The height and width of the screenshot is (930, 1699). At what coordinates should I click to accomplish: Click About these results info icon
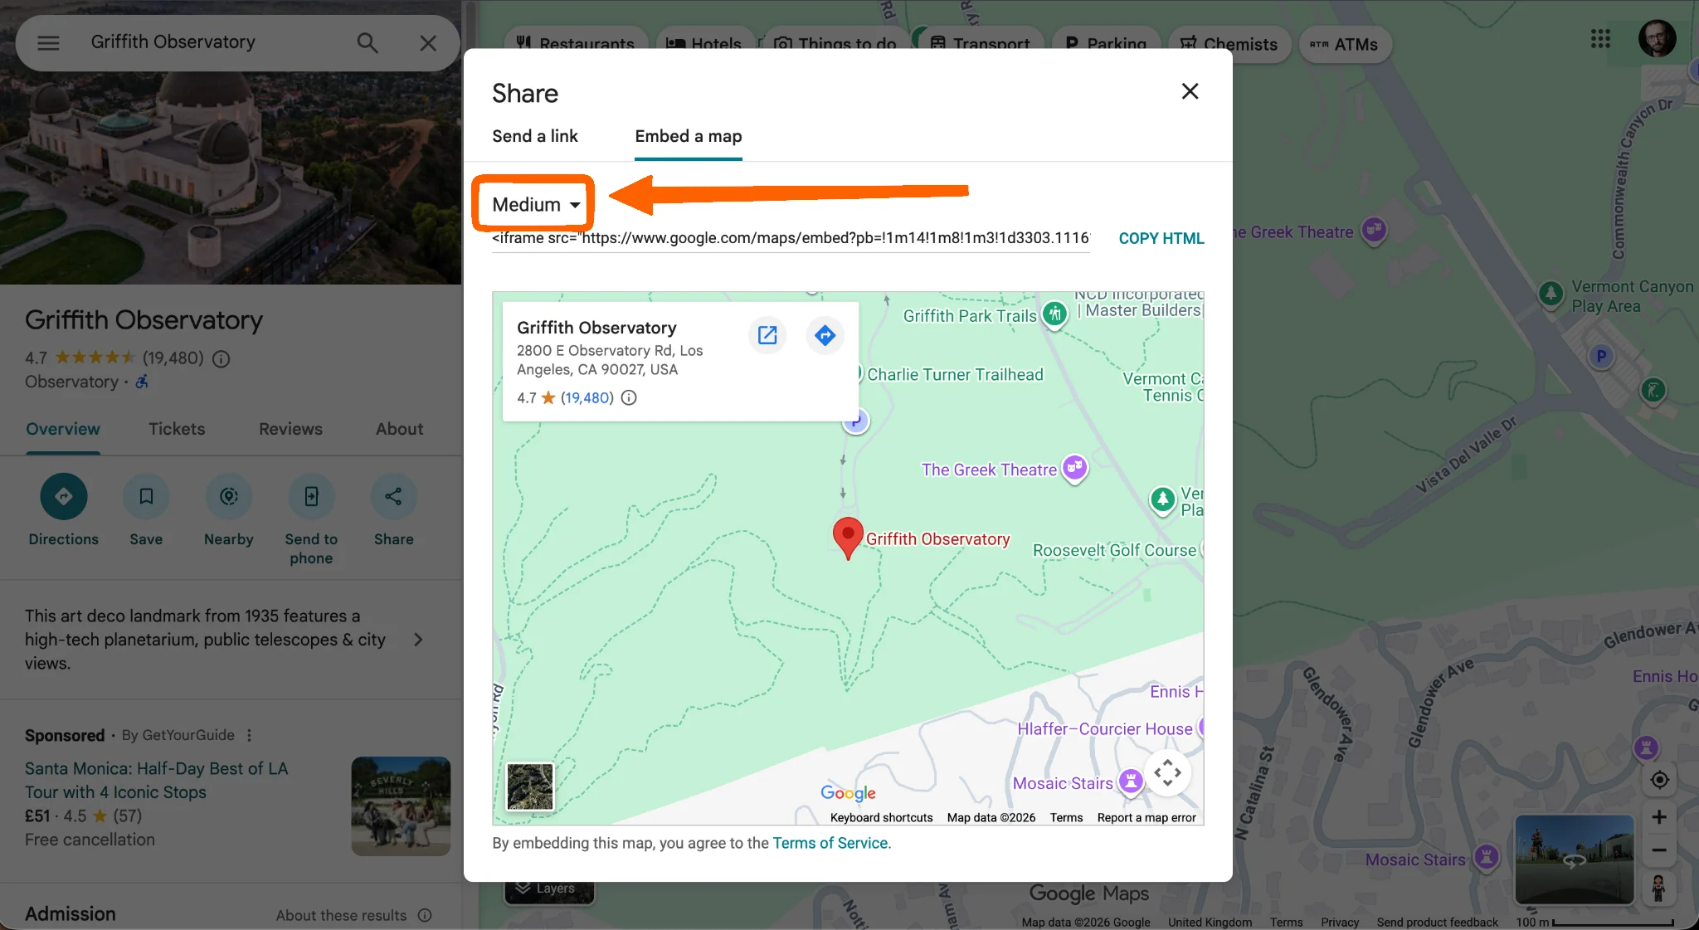[x=425, y=915]
